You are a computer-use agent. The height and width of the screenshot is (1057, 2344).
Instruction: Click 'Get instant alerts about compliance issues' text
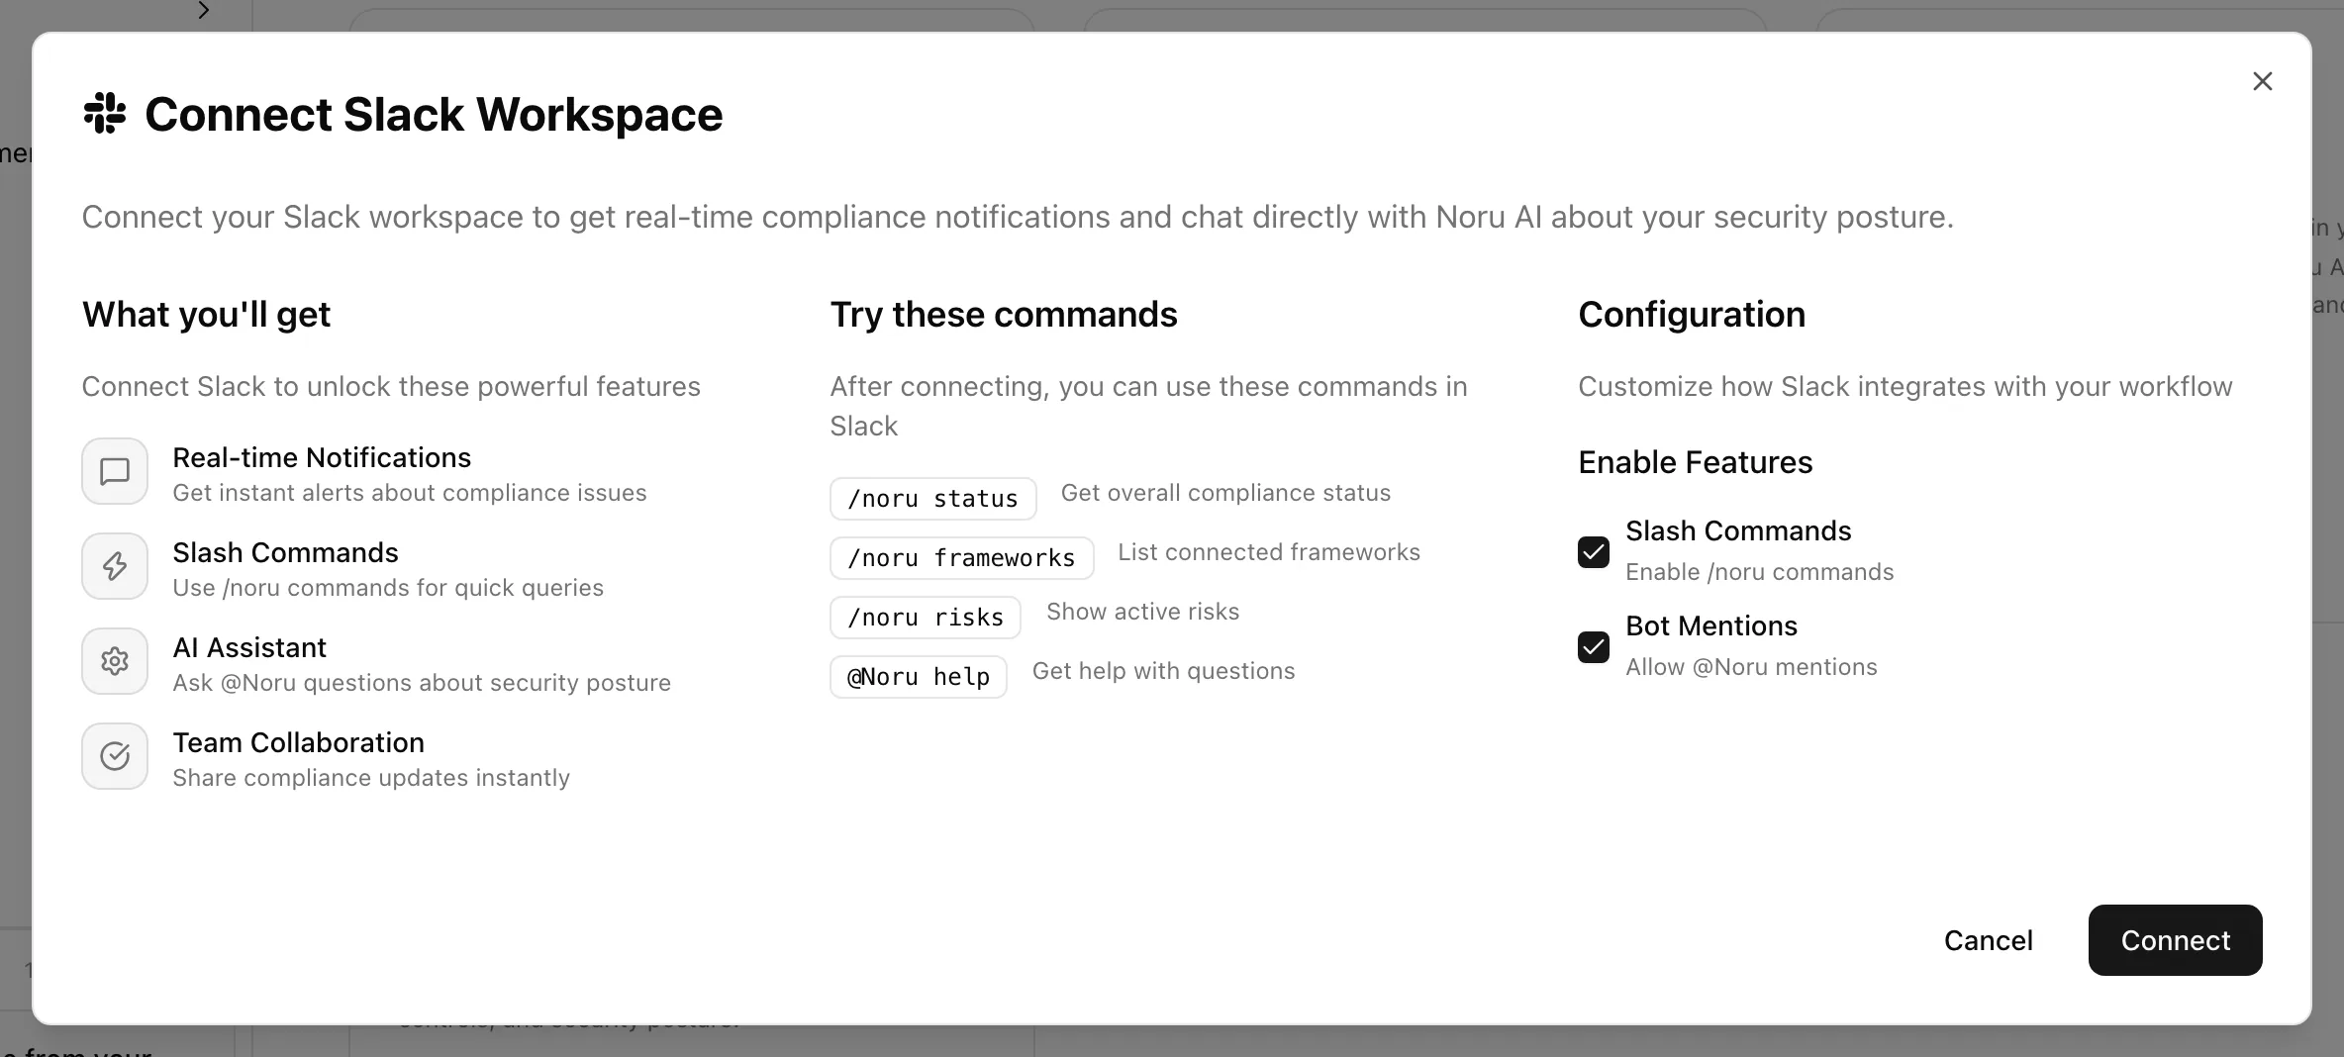coord(410,493)
